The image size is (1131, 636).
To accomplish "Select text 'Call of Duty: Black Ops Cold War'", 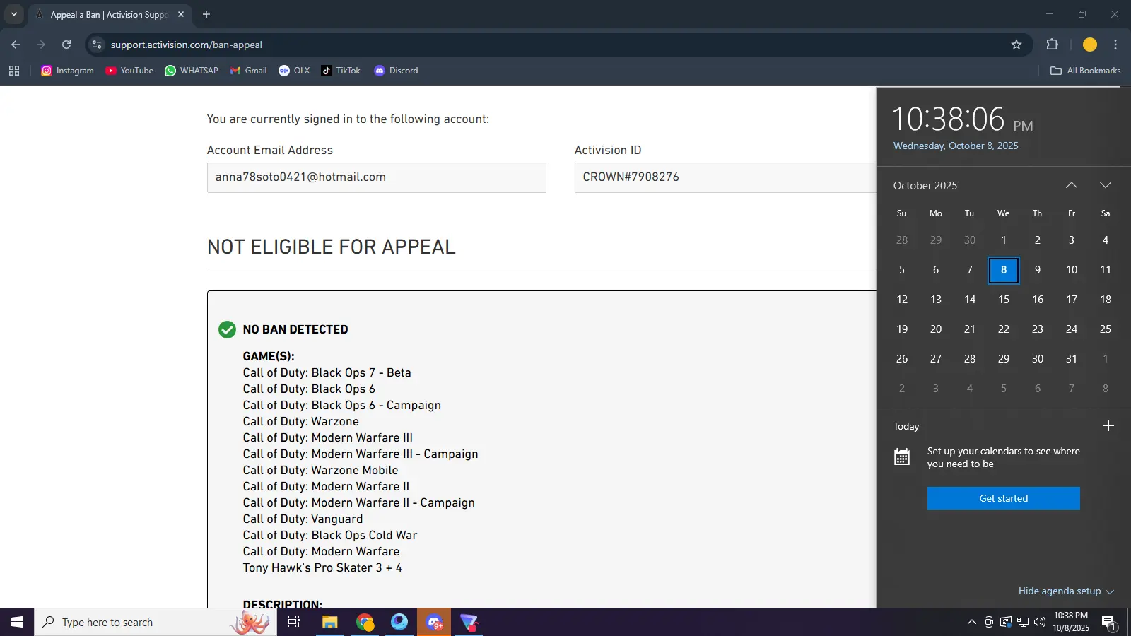I will 330,536.
